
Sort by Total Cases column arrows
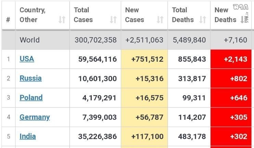pos(113,20)
